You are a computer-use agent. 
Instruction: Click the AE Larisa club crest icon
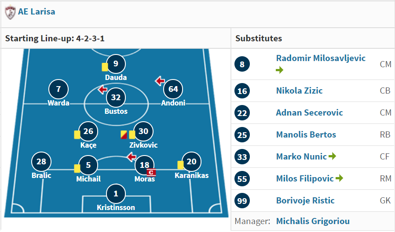coord(10,13)
